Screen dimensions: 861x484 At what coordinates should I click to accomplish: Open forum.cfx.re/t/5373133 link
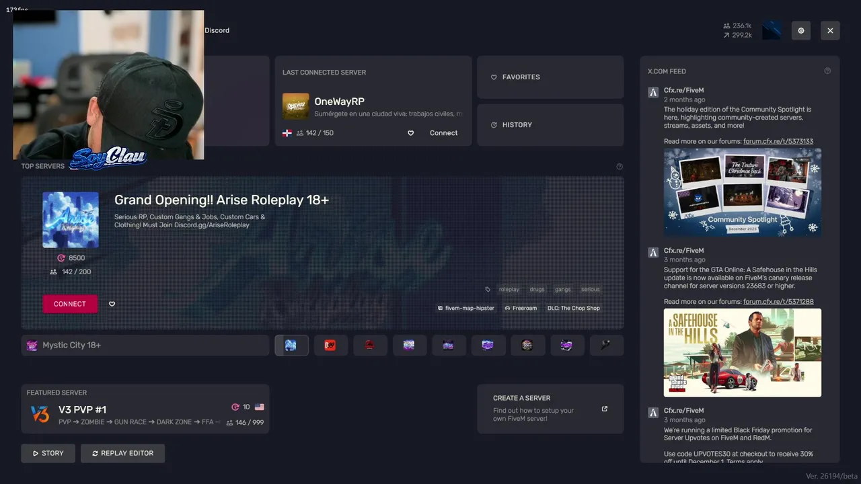pyautogui.click(x=778, y=141)
